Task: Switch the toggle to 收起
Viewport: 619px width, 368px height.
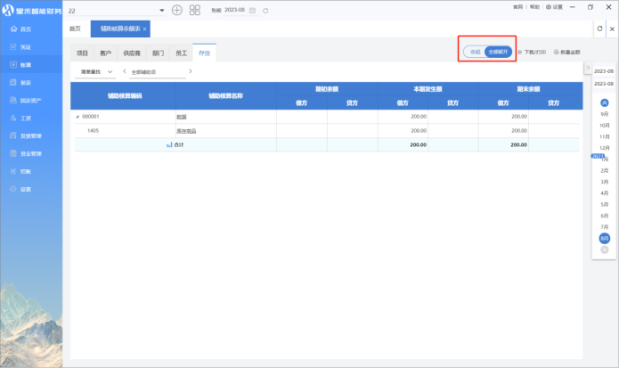Action: pos(476,52)
